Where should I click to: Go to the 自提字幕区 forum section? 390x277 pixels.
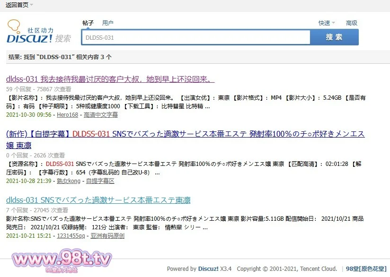coord(100,181)
